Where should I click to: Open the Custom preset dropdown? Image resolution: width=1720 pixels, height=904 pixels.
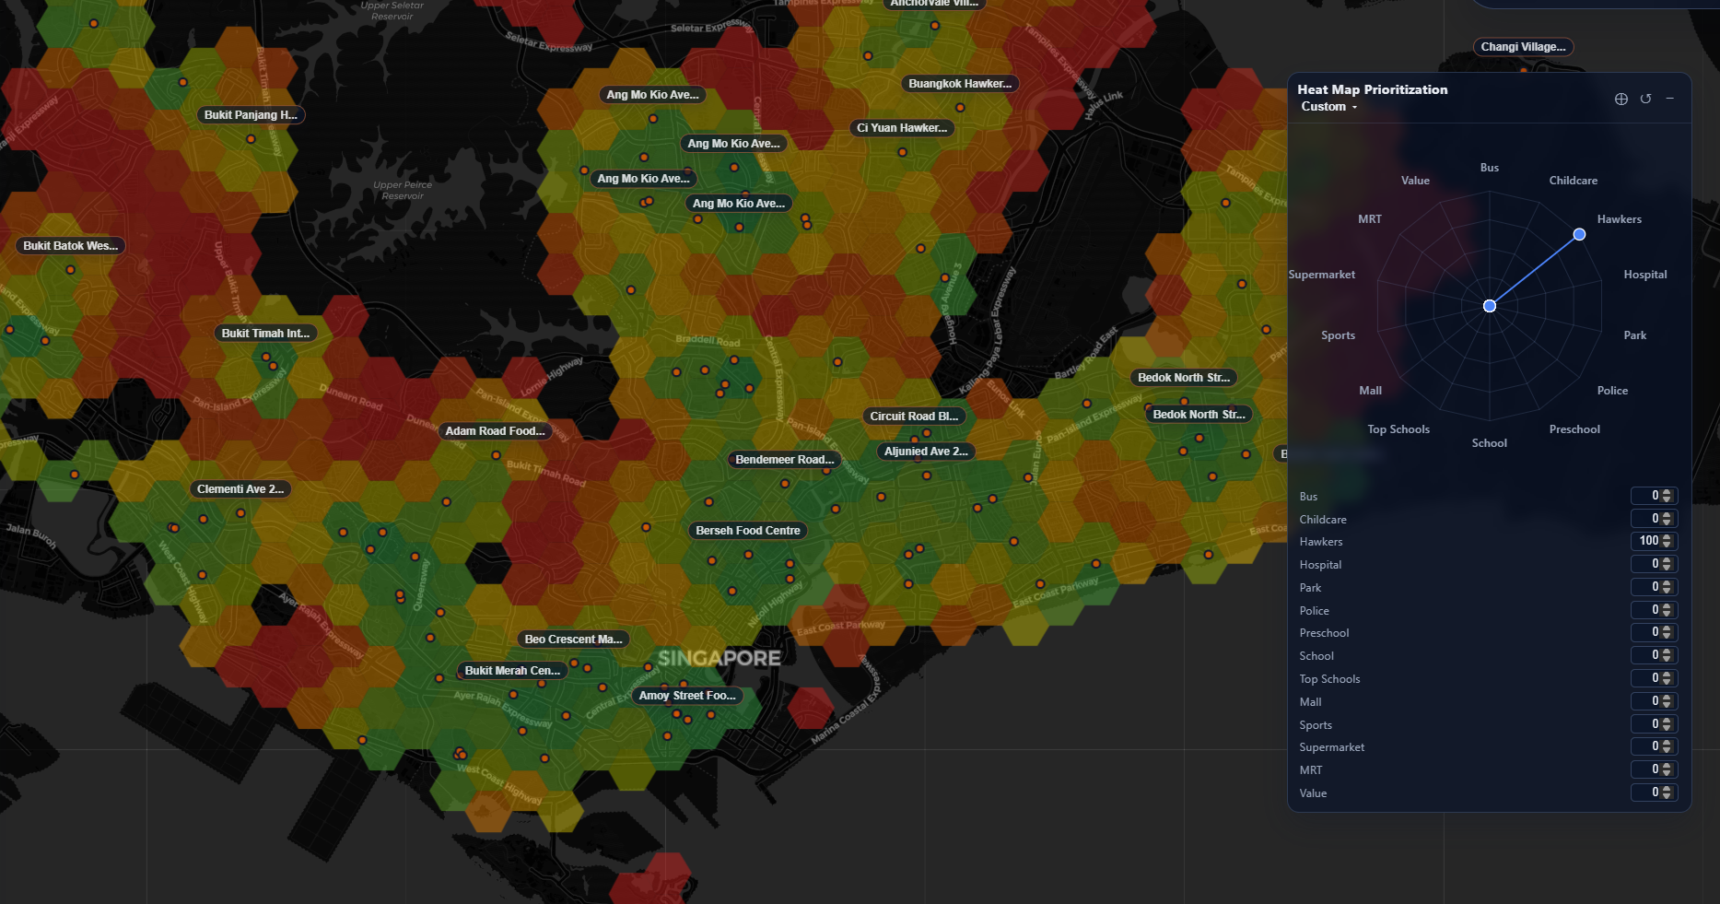tap(1328, 107)
